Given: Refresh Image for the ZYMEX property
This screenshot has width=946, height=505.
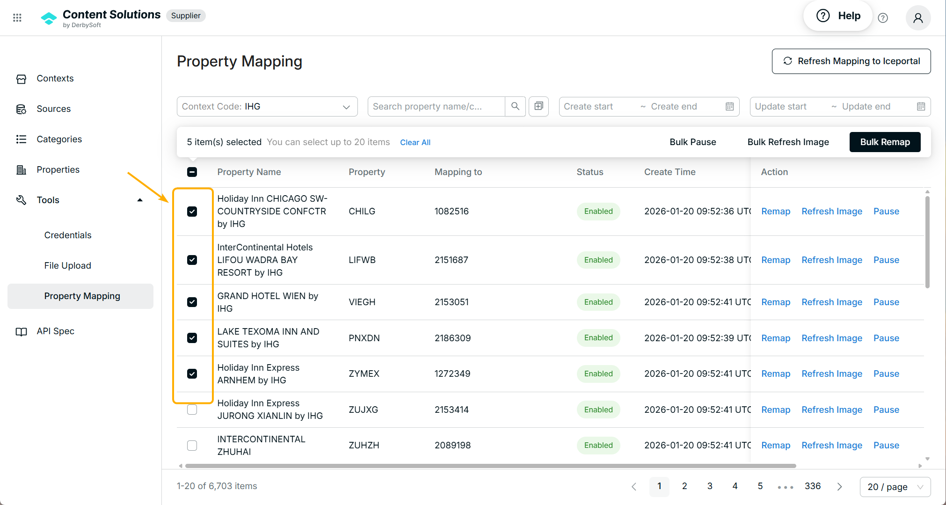Looking at the screenshot, I should click(x=831, y=374).
